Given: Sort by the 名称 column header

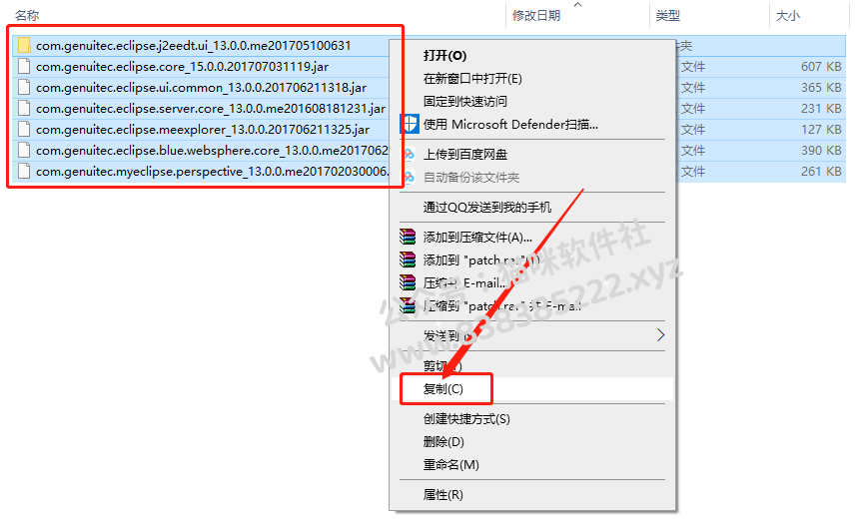Looking at the screenshot, I should point(27,15).
